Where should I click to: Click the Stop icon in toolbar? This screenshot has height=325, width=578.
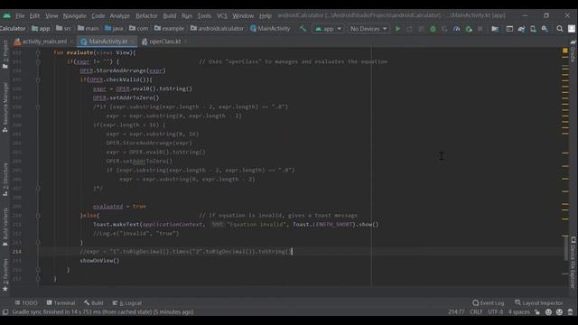point(480,28)
